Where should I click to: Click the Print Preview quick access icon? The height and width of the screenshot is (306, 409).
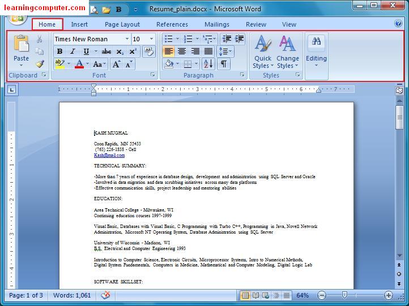(x=94, y=10)
